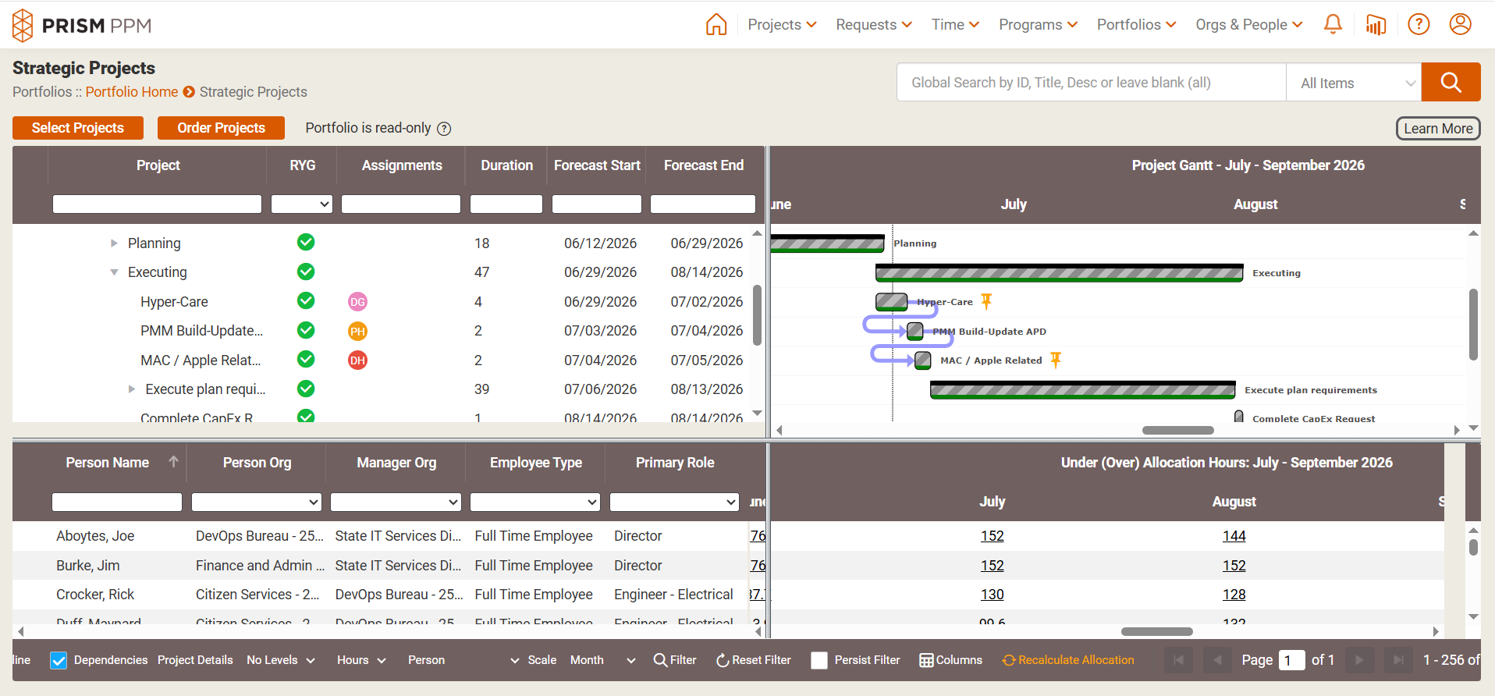Click the Executing bar in the Gantt
Screen dimensions: 1495x696
[1059, 272]
